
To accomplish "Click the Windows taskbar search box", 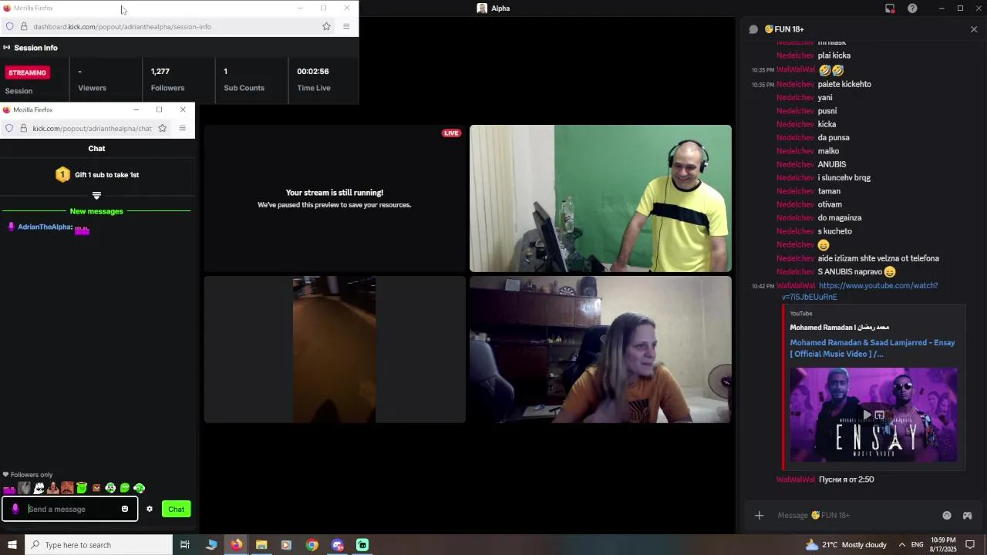I will point(99,545).
